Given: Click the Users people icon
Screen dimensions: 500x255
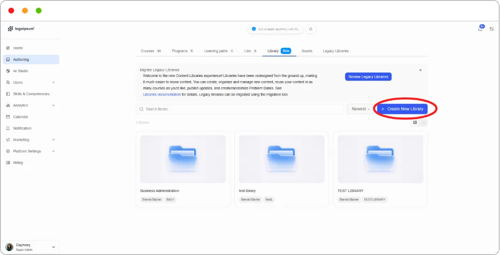Looking at the screenshot, I should click(8, 83).
